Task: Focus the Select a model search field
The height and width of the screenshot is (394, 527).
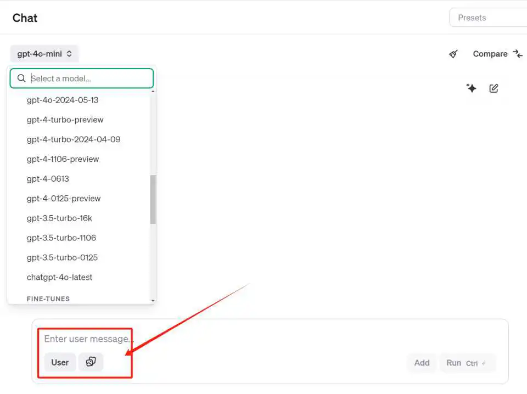Action: [82, 78]
